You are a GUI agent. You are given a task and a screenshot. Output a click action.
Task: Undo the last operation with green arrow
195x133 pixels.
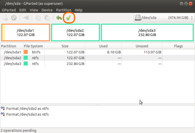click(x=59, y=18)
